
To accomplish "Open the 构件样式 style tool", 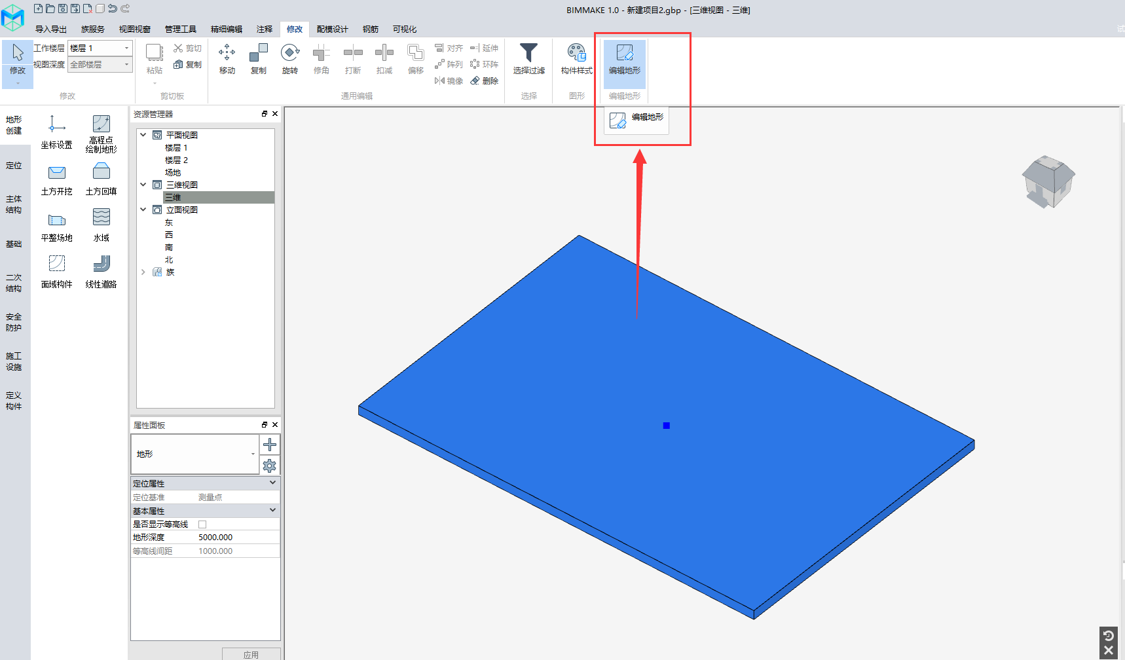I will coord(577,59).
